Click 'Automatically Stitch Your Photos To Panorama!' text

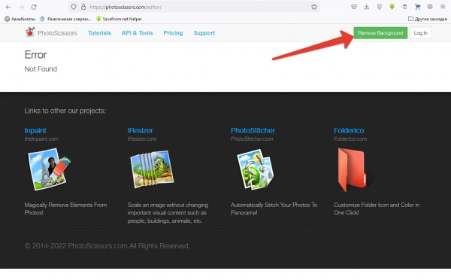pos(274,208)
